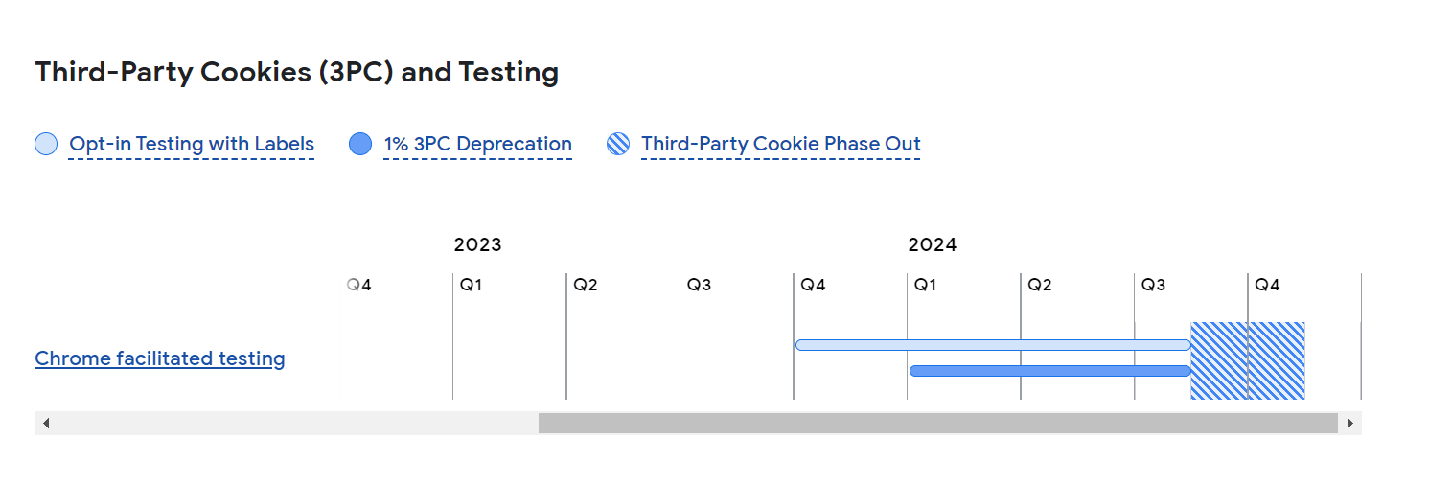Click the Third-Party Cookies (3PC) and Testing heading
The image size is (1429, 485).
coord(296,72)
